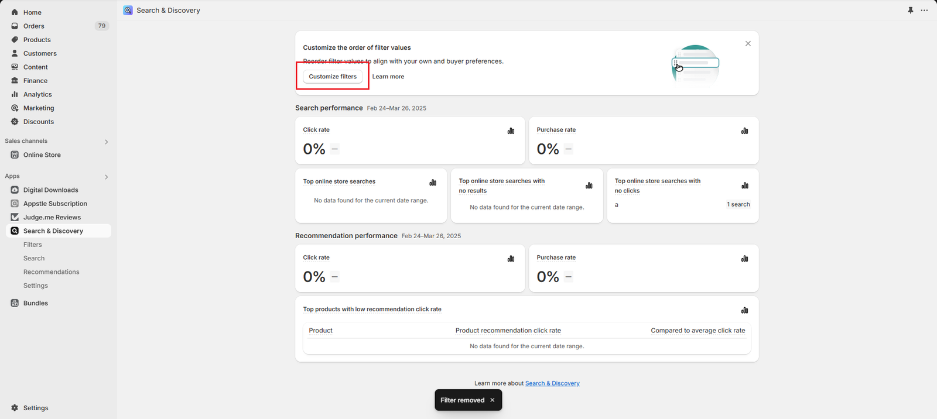Click the Judge.me Reviews app icon
This screenshot has height=419, width=937.
coord(15,217)
